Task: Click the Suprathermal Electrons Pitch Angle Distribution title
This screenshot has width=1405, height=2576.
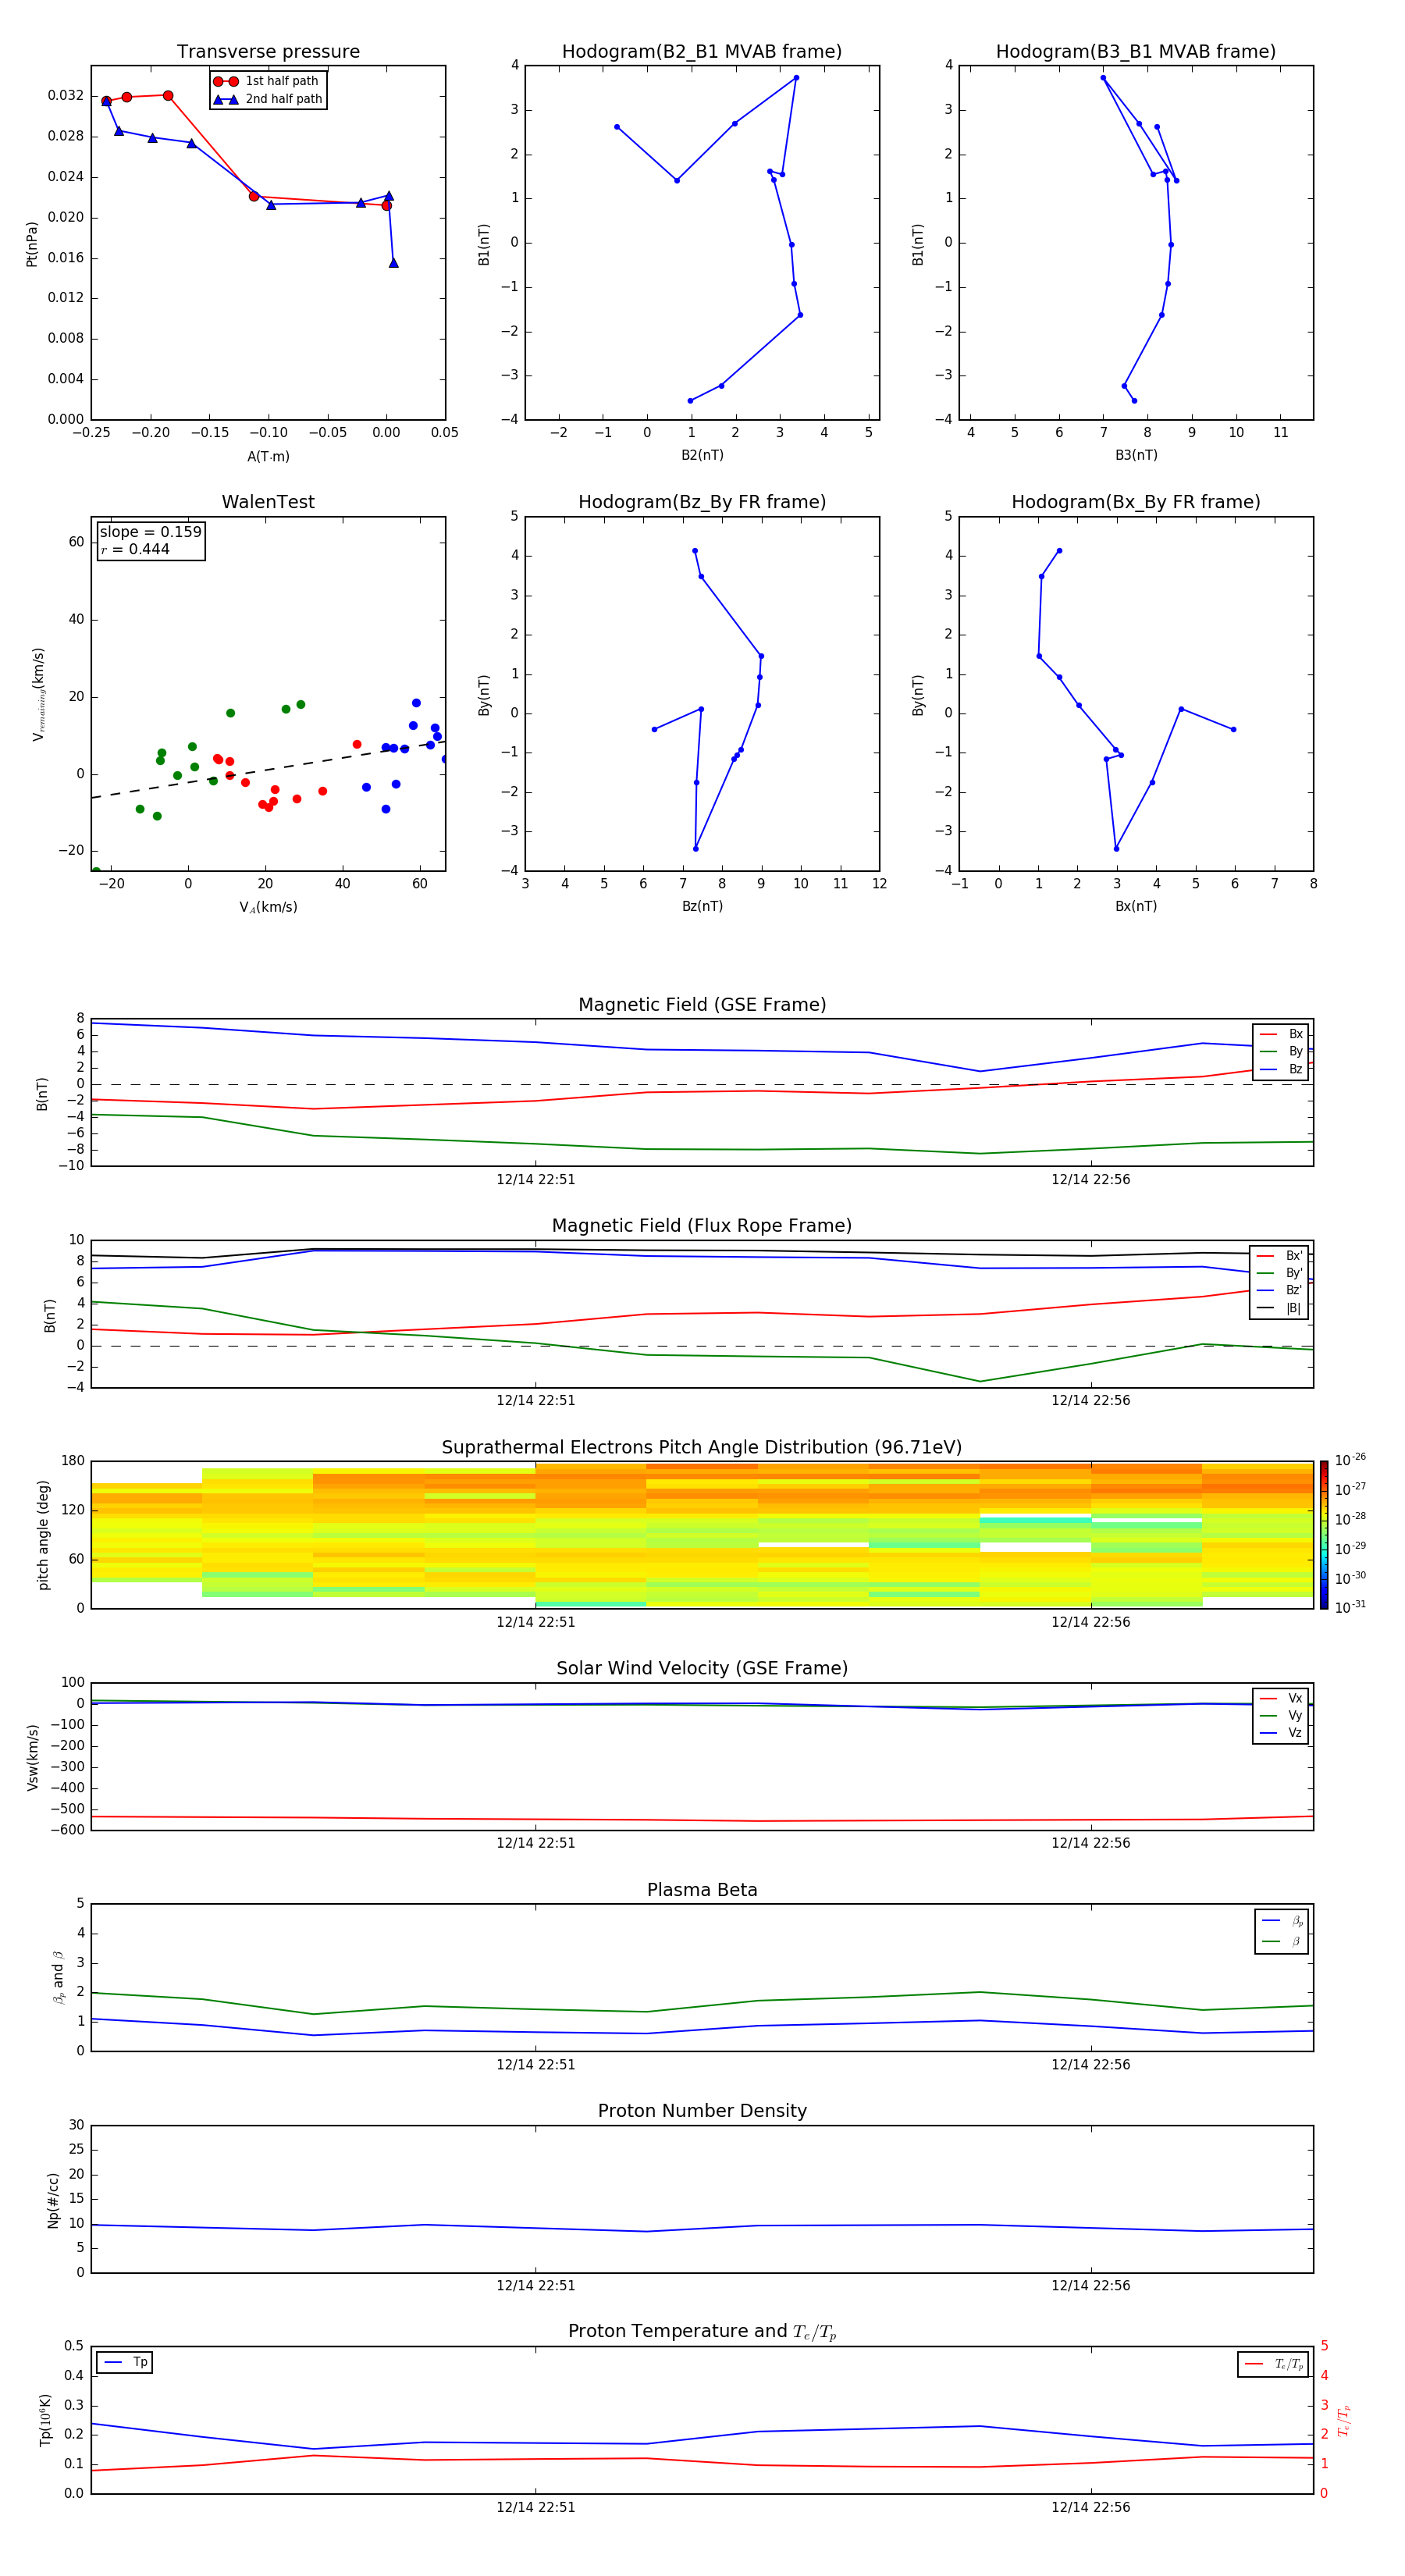Action: [702, 1448]
